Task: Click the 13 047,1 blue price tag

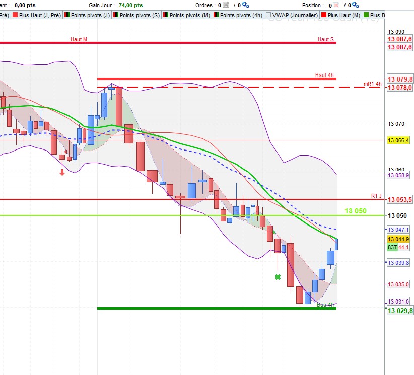Action: (x=398, y=230)
